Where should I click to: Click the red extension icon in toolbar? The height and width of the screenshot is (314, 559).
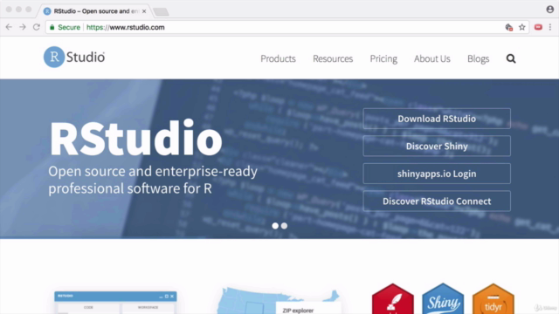(538, 27)
